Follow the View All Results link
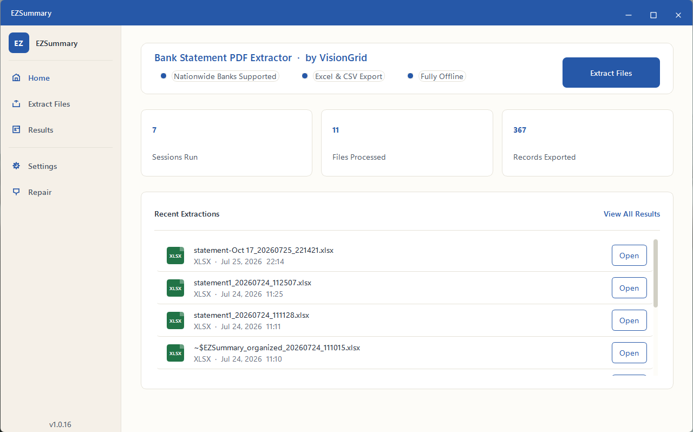 tap(632, 214)
